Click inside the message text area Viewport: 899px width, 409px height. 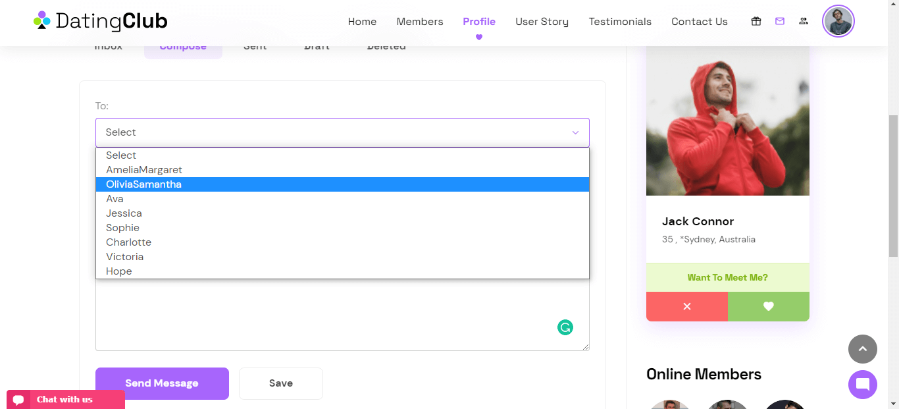[x=342, y=315]
